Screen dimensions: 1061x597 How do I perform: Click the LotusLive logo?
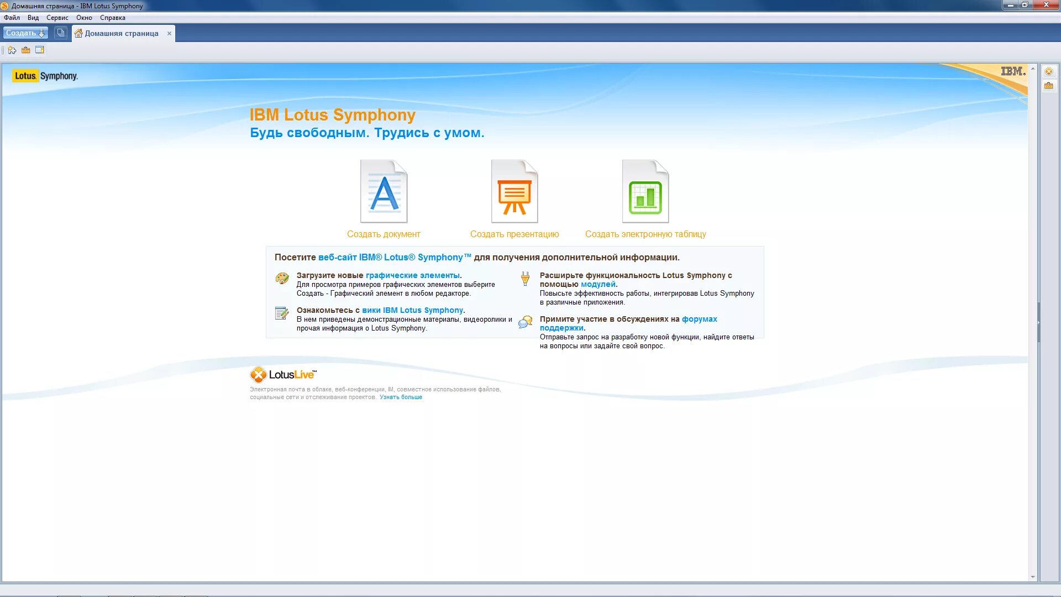click(x=283, y=375)
